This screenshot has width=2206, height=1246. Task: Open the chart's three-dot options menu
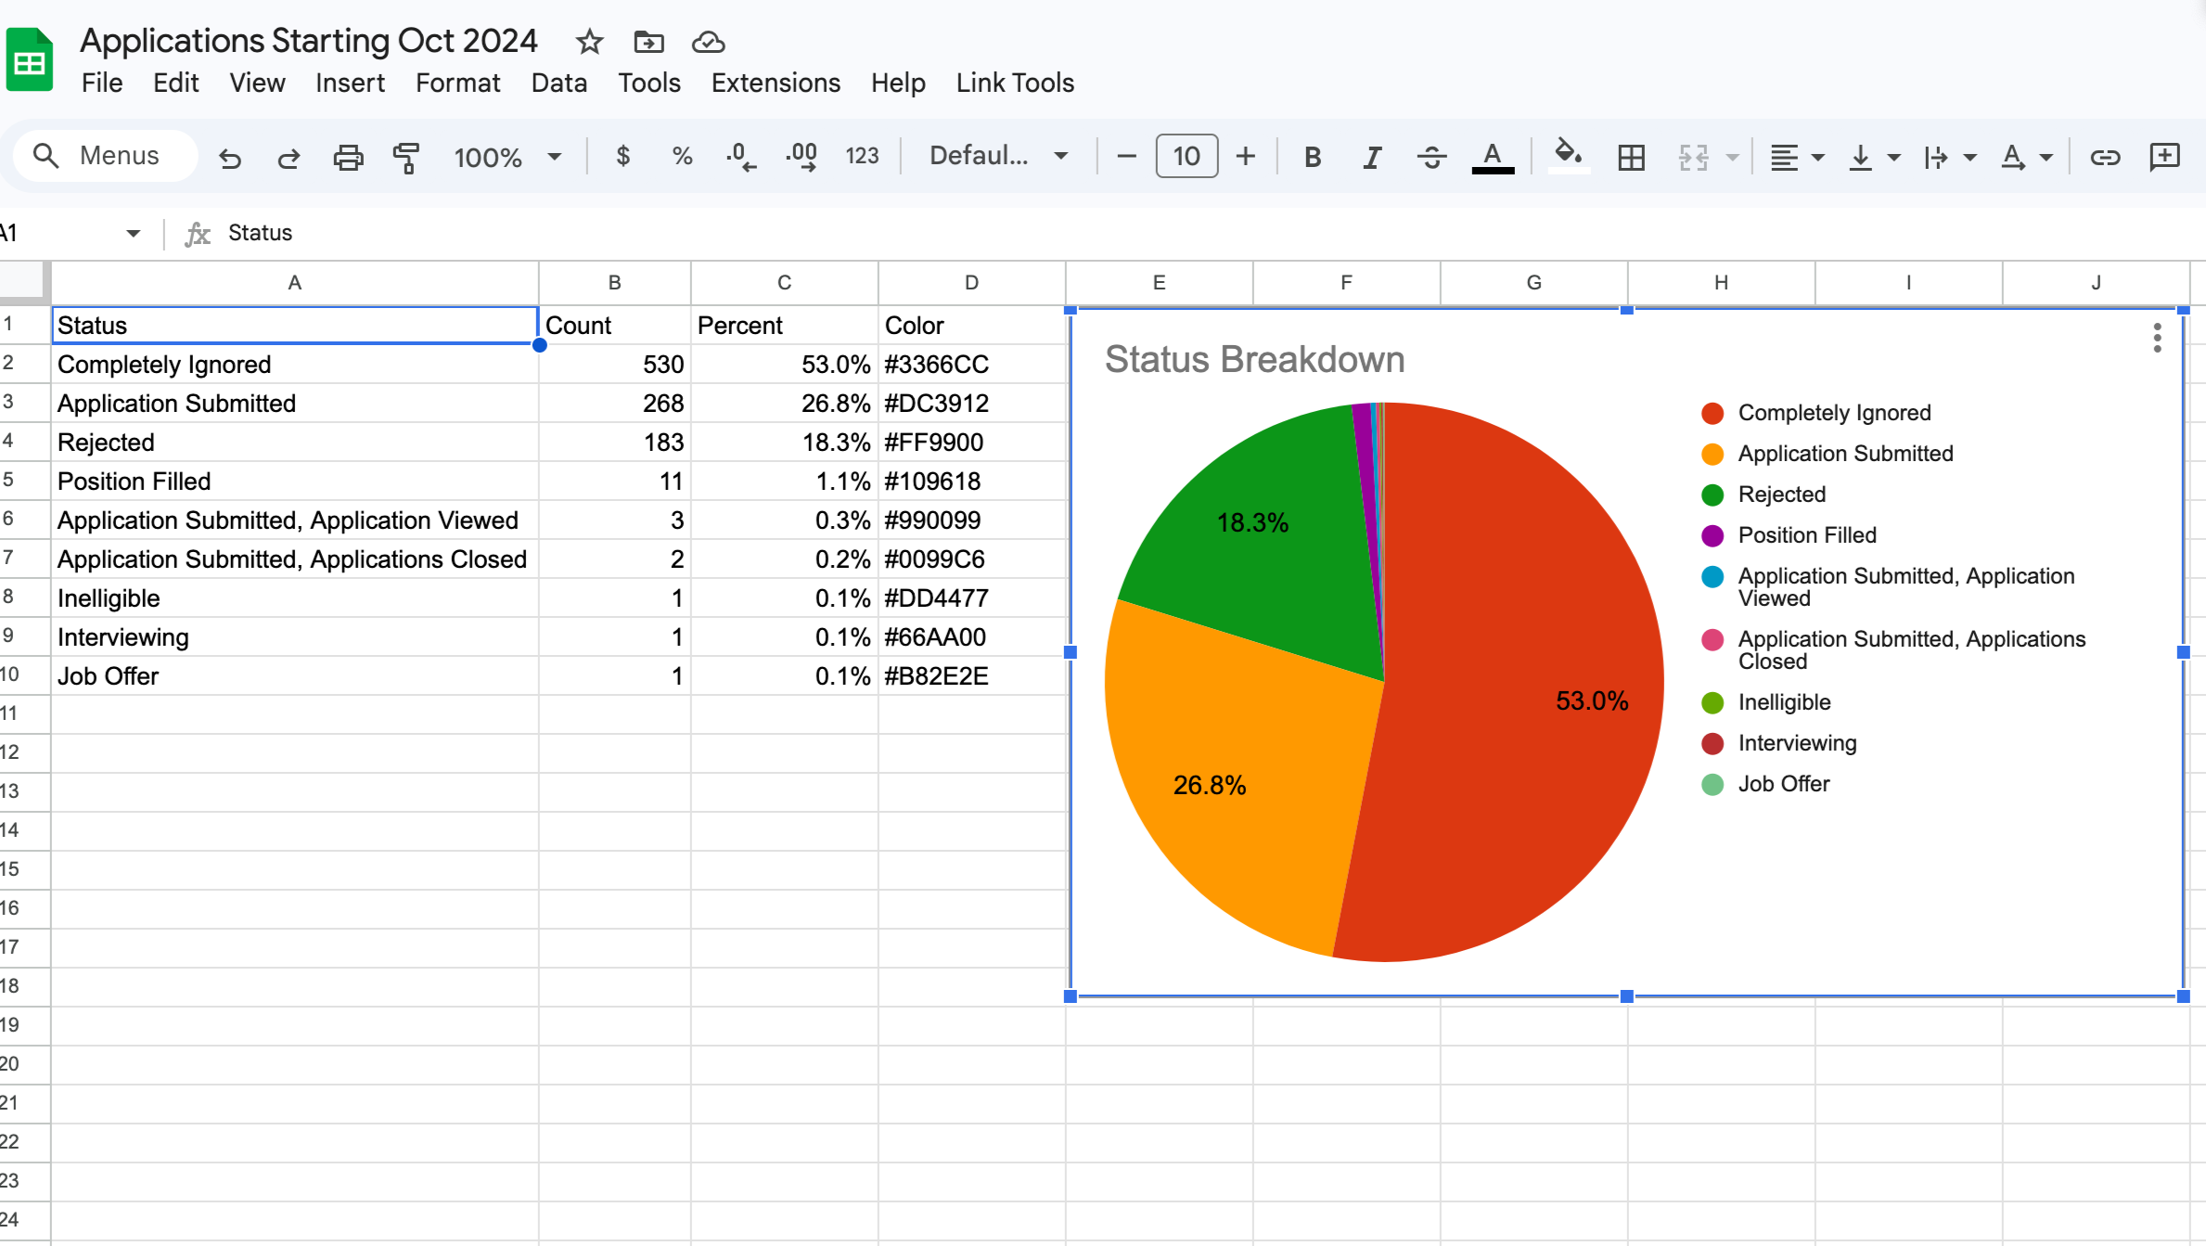click(2158, 338)
